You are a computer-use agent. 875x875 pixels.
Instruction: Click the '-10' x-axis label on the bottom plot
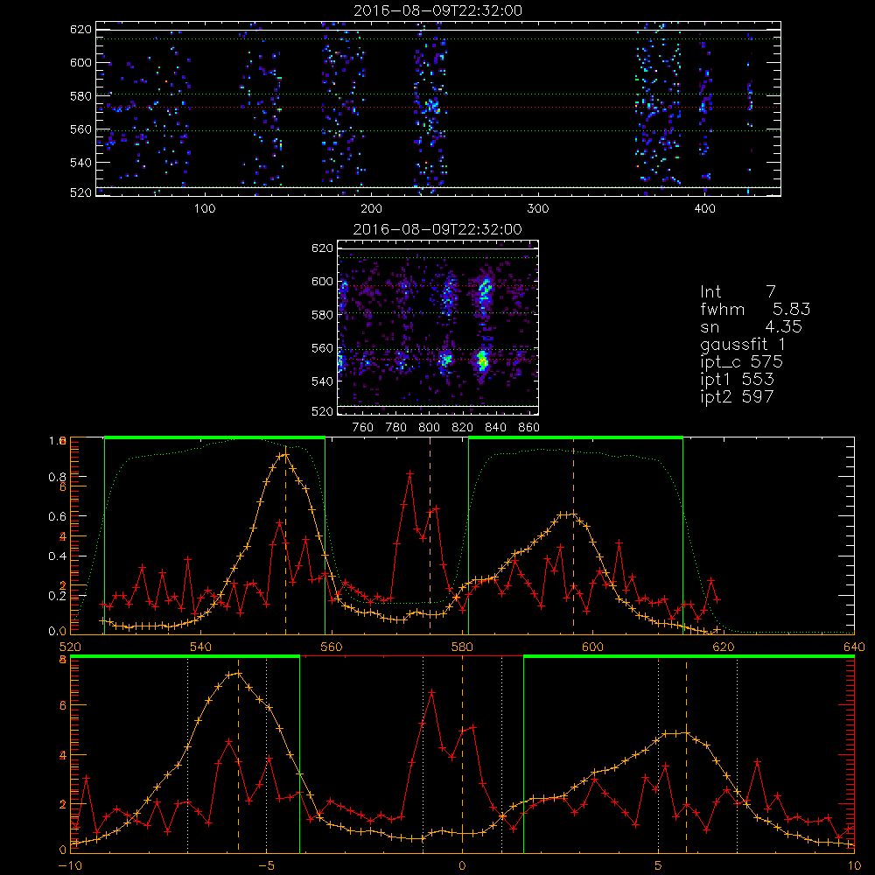pyautogui.click(x=70, y=865)
